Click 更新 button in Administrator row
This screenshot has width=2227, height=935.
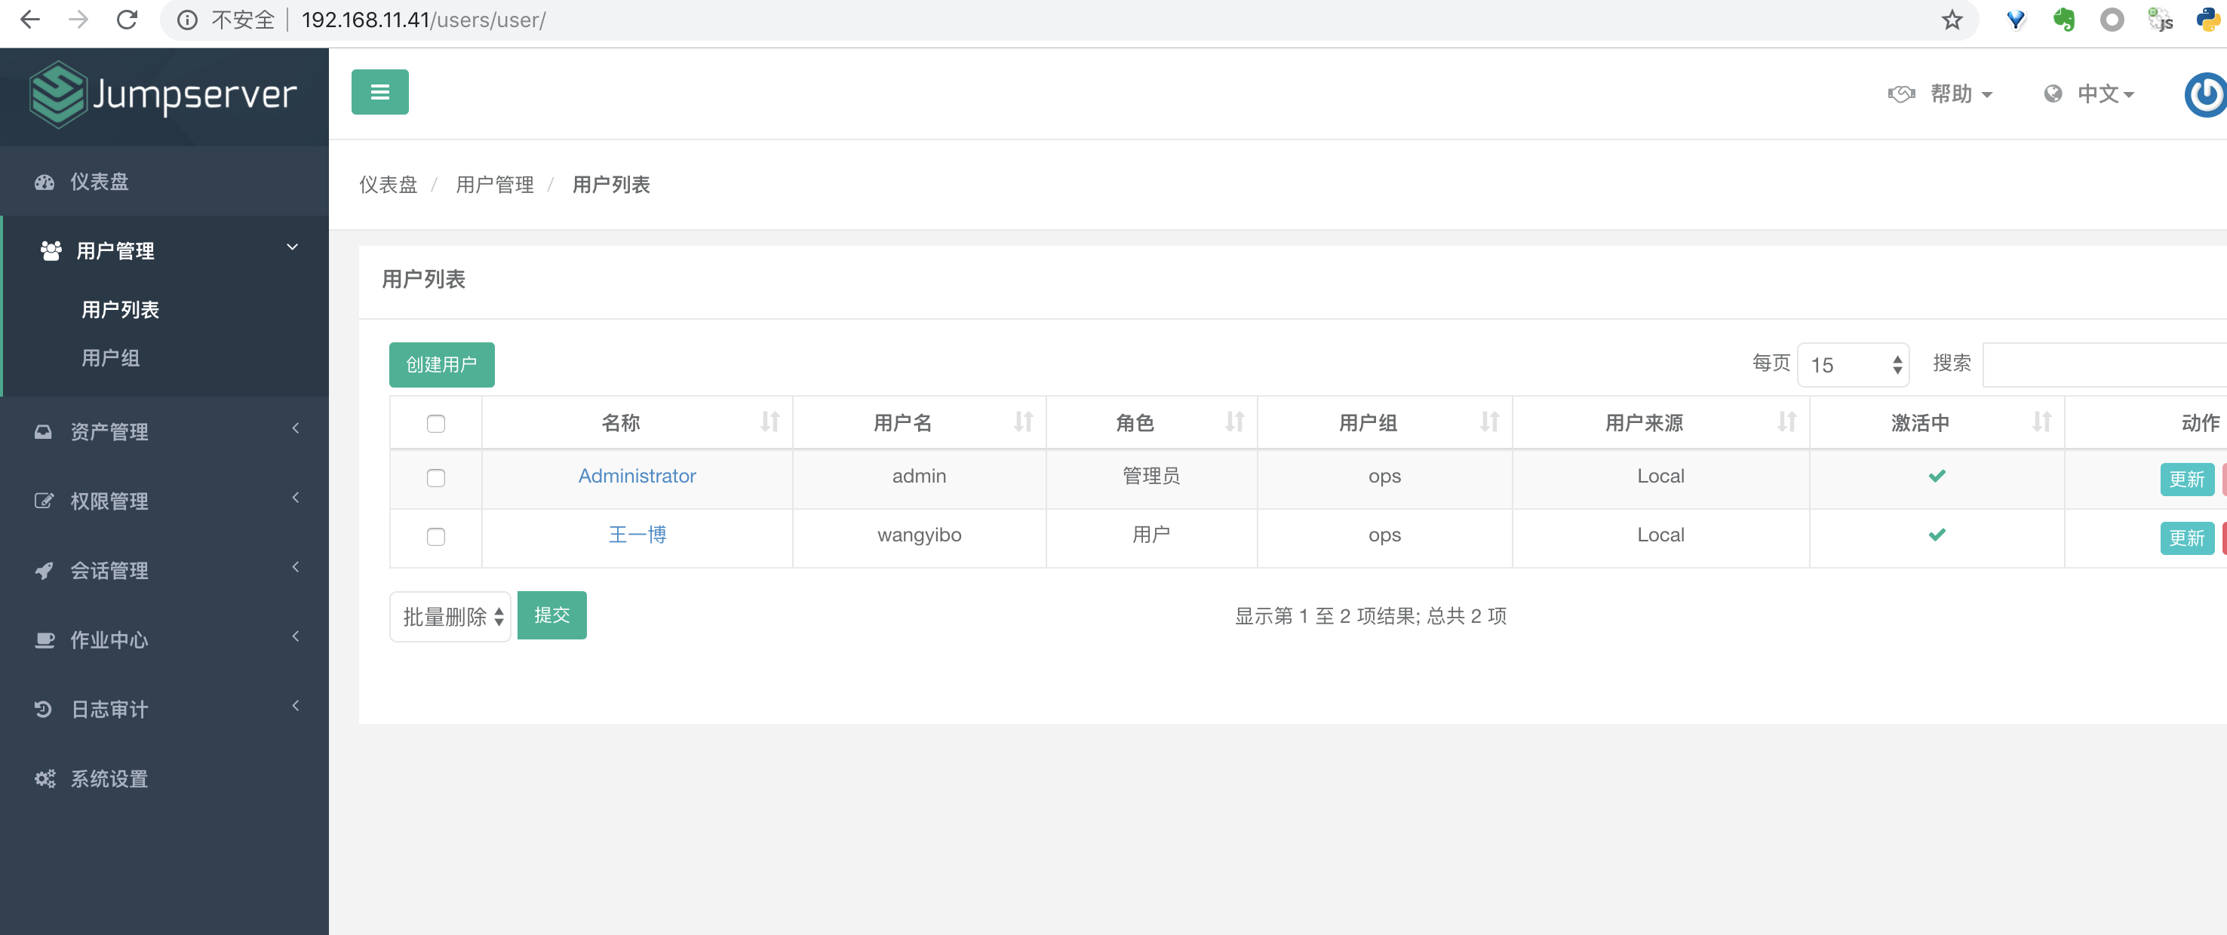pos(2186,479)
